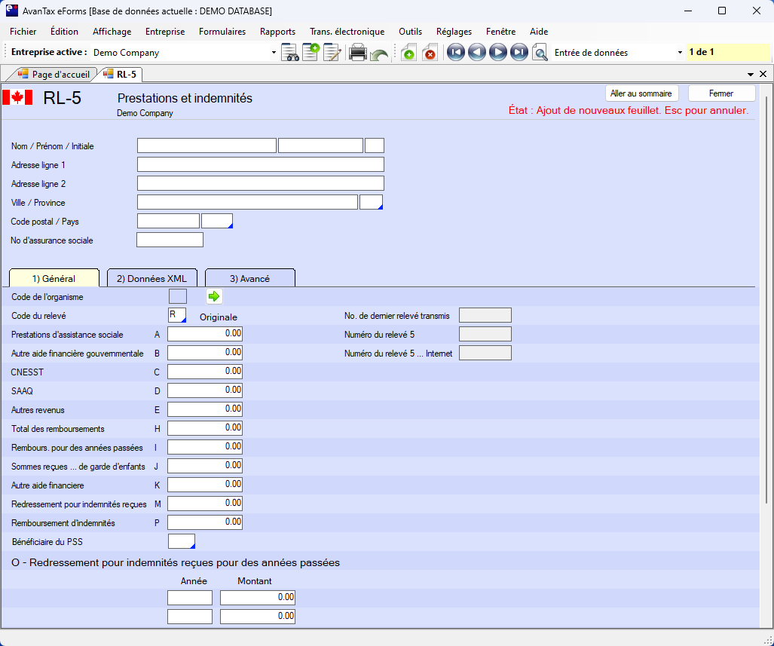This screenshot has height=646, width=774.
Task: Open the Province dropdown field
Action: pyautogui.click(x=372, y=202)
